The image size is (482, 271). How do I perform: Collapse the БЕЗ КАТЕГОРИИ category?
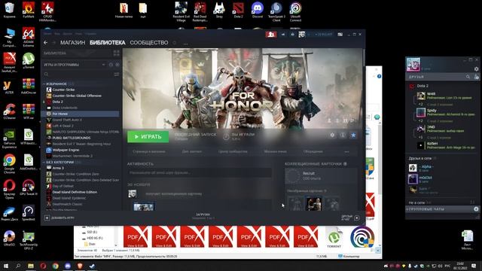click(x=44, y=162)
